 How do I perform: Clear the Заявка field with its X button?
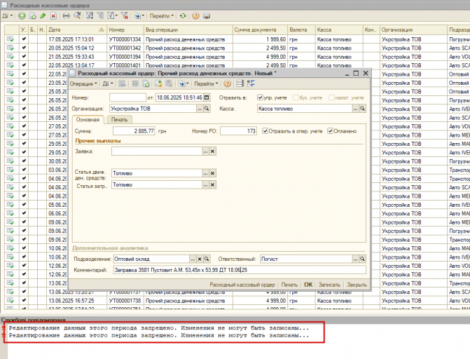tap(212, 151)
